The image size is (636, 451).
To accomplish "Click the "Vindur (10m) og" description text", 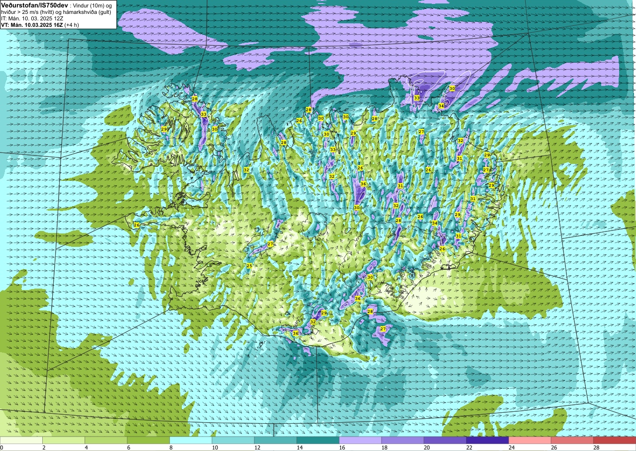I will pos(93,5).
